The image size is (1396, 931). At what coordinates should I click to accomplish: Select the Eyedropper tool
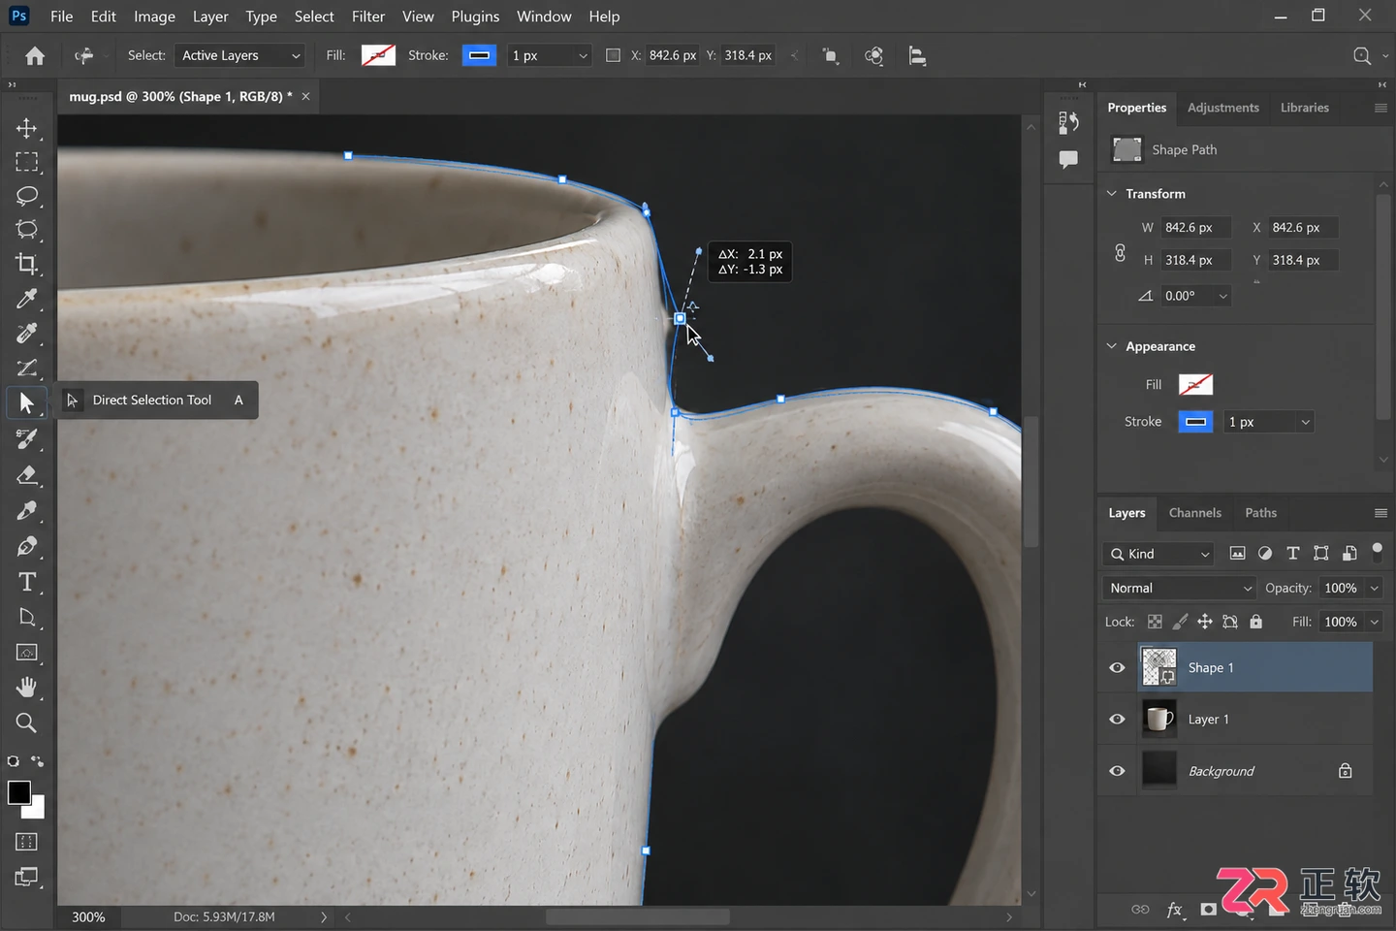click(26, 299)
